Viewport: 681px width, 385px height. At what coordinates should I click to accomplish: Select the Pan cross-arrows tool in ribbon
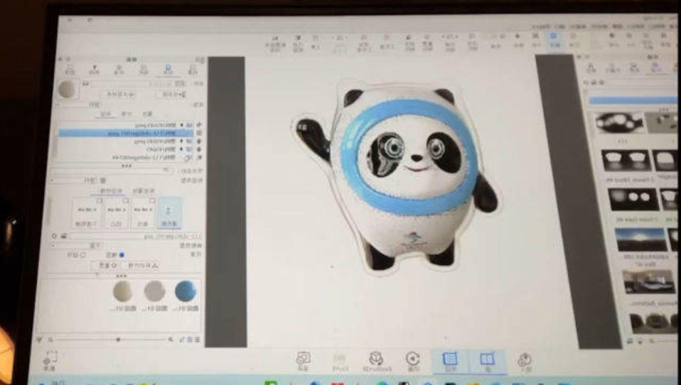coord(535,40)
